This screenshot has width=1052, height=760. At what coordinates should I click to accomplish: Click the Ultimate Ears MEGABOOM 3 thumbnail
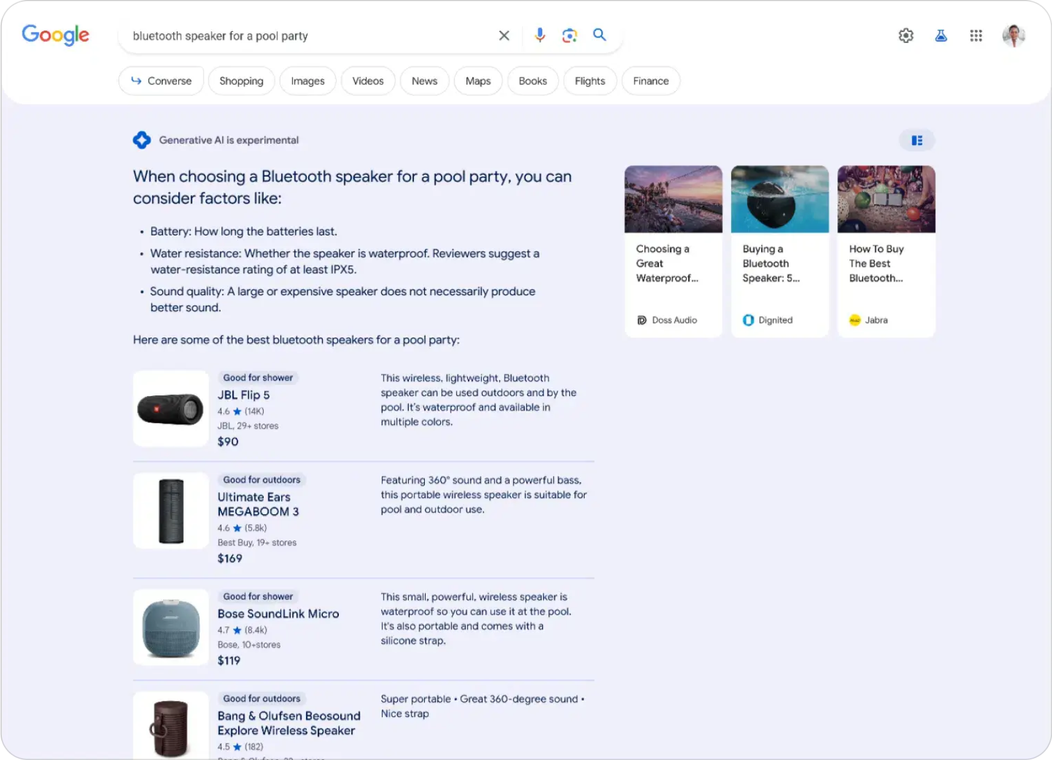(171, 511)
